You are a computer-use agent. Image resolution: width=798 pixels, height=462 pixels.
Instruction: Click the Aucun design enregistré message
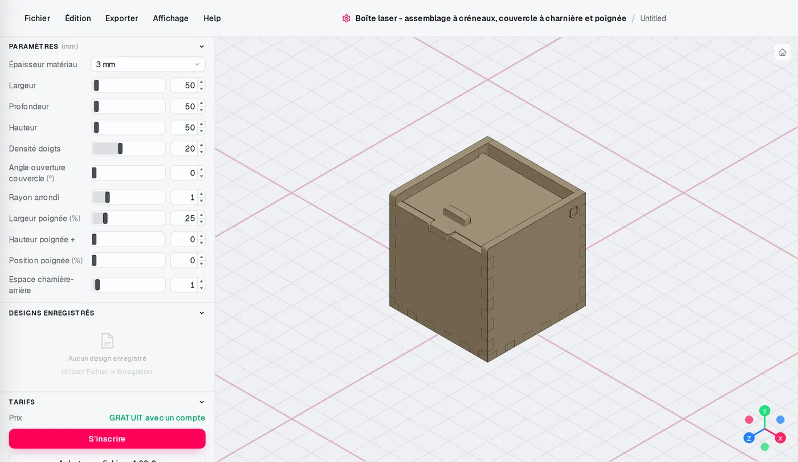107,358
